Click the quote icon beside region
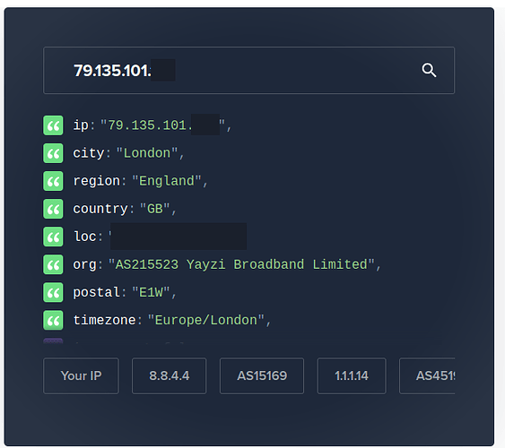 53,181
